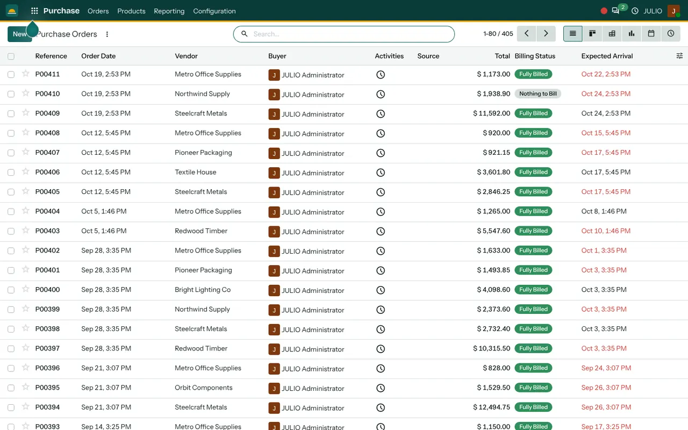Switch to calendar view
Screen dimensions: 688x430
(x=651, y=33)
